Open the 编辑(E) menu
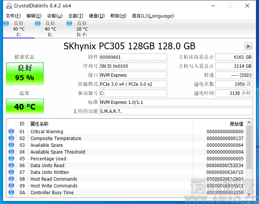259x204 pixels. pyautogui.click(x=34, y=16)
